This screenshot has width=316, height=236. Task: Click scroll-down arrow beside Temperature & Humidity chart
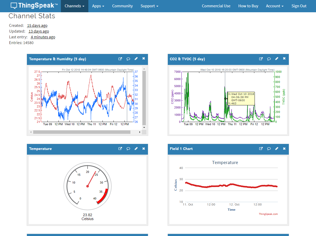coord(144,128)
